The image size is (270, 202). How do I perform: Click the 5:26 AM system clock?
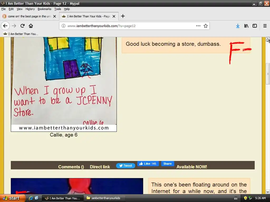[260, 198]
